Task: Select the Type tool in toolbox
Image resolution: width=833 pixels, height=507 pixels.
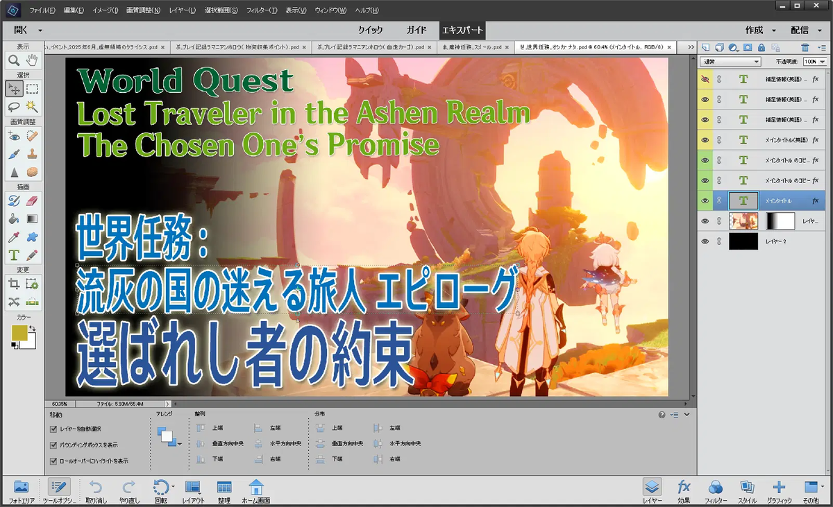Action: [13, 255]
